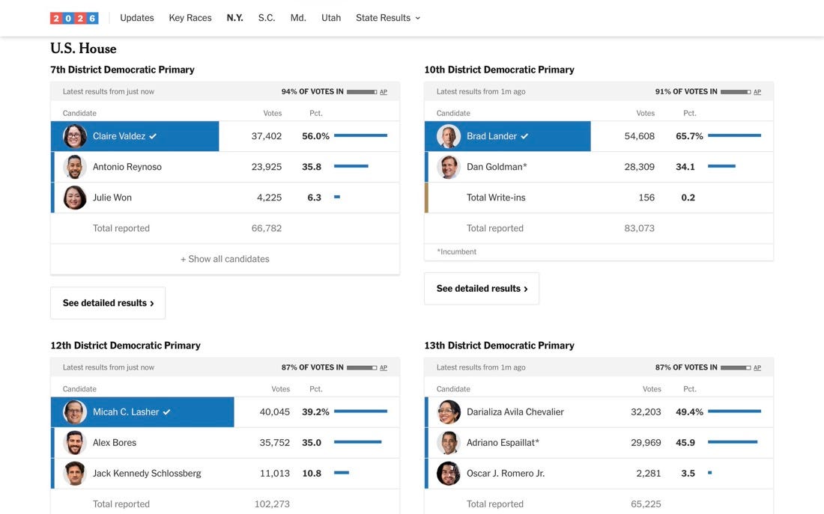Select the Utah nav item

[331, 18]
